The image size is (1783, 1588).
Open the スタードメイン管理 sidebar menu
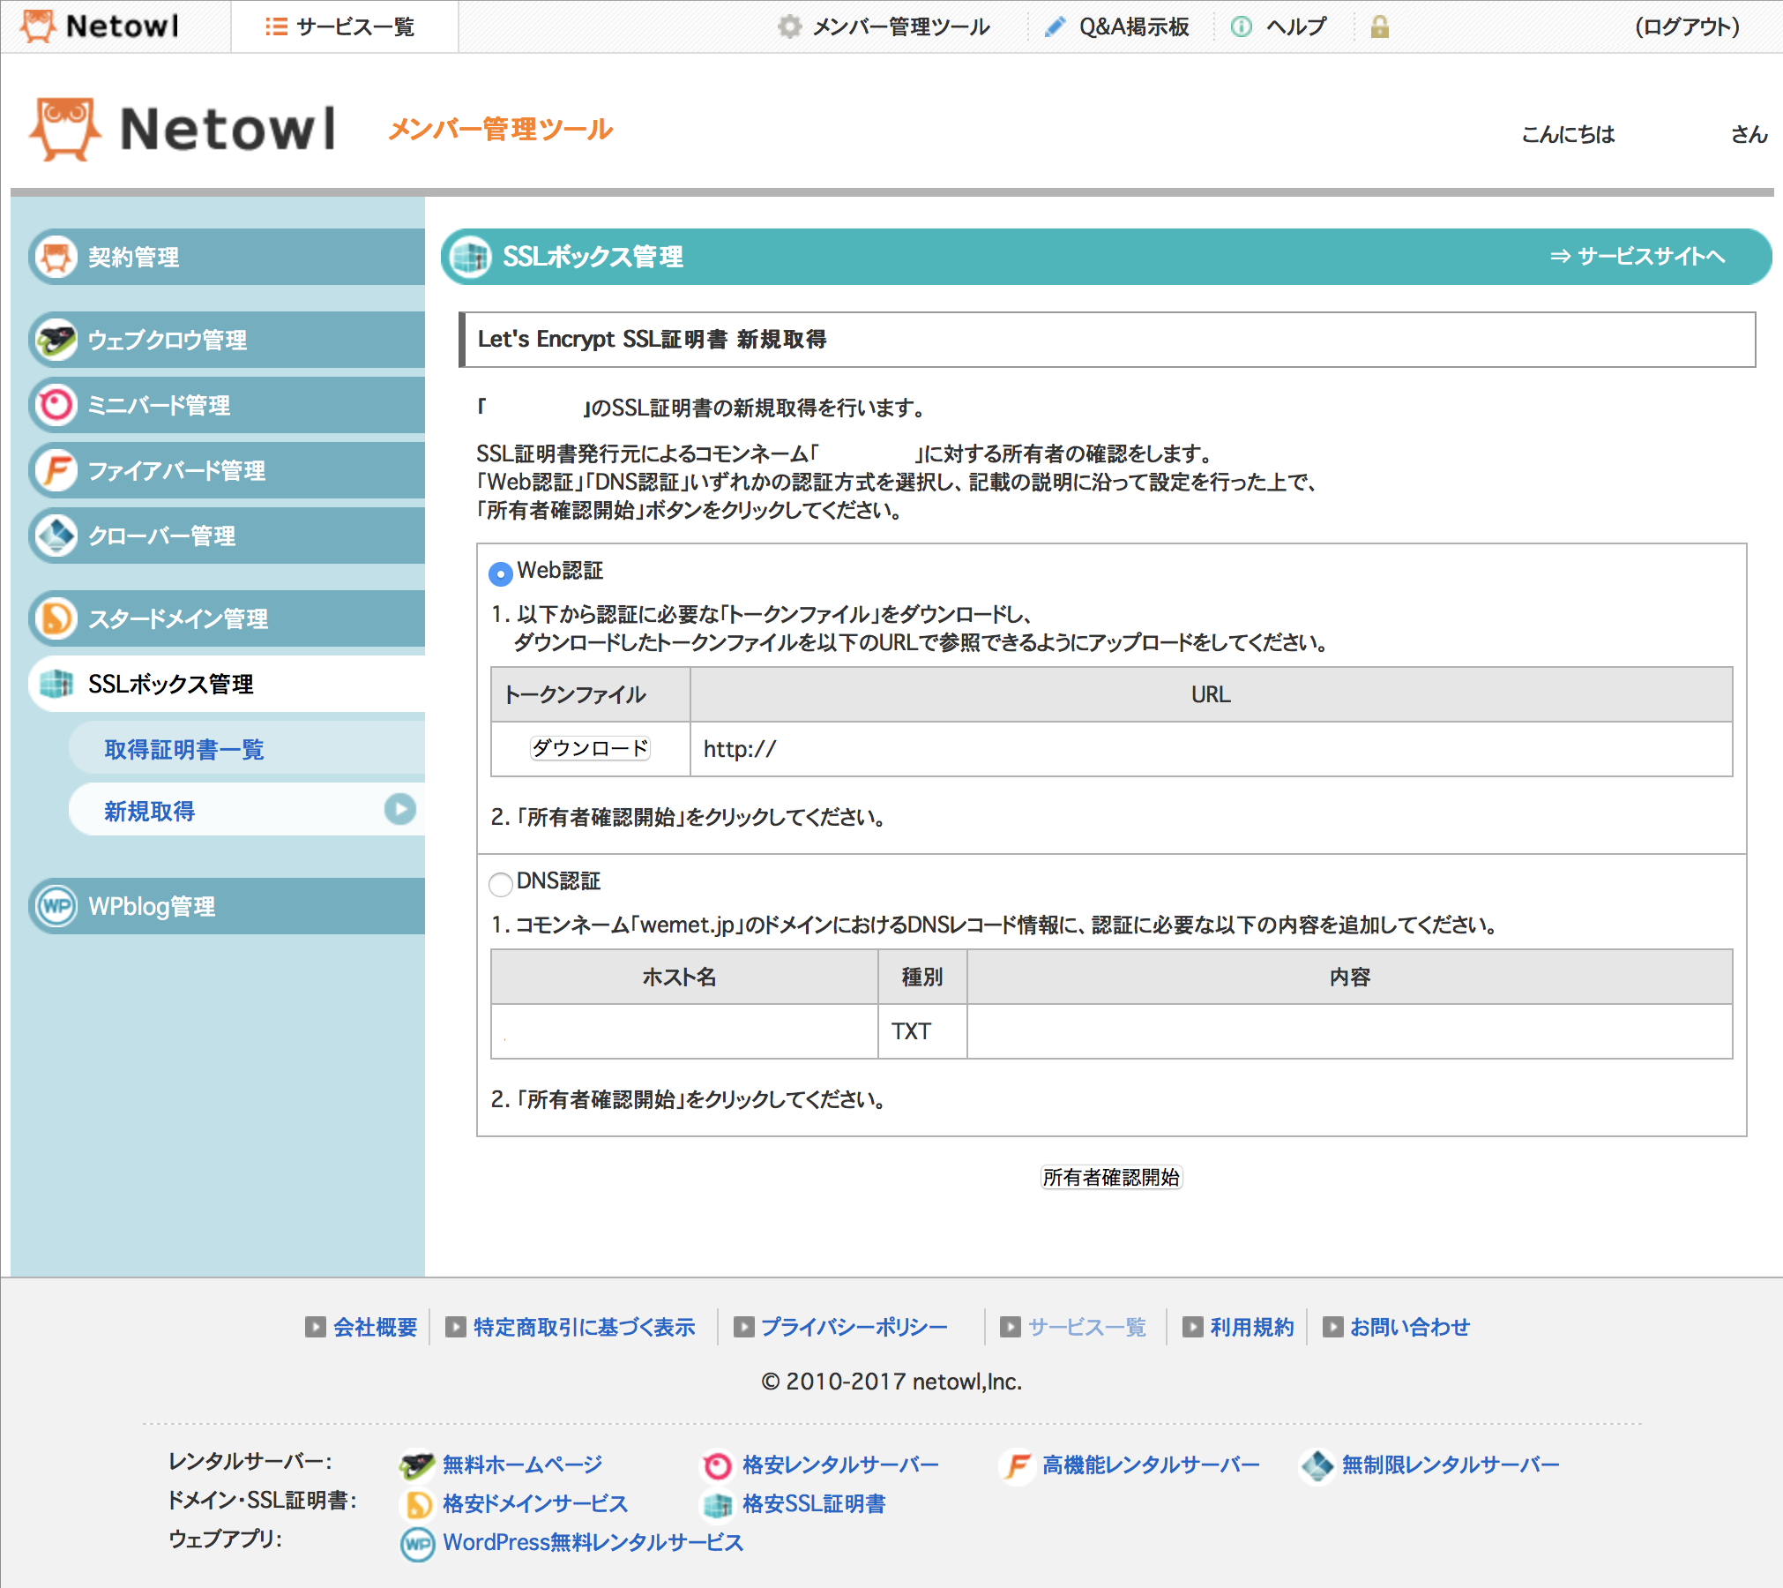pyautogui.click(x=227, y=618)
